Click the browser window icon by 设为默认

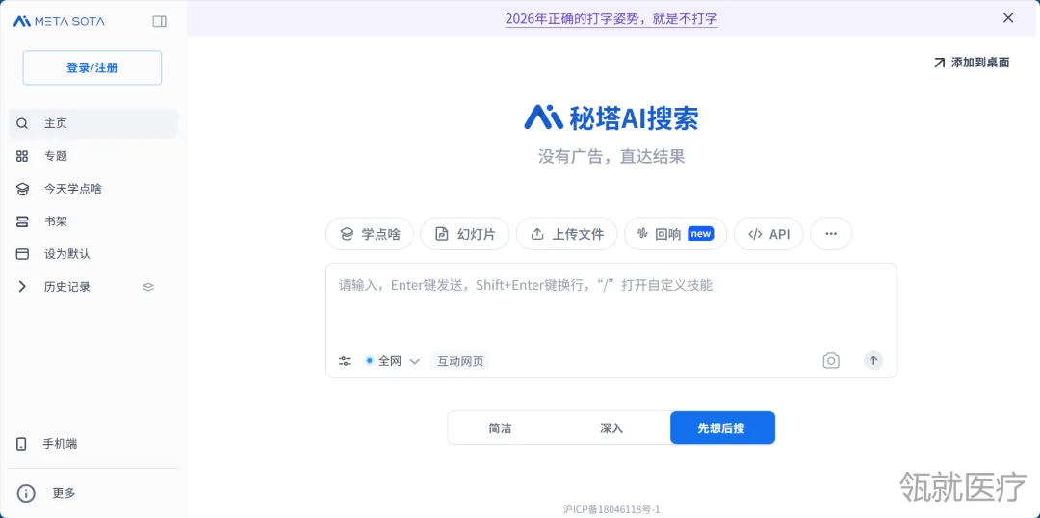pyautogui.click(x=22, y=254)
